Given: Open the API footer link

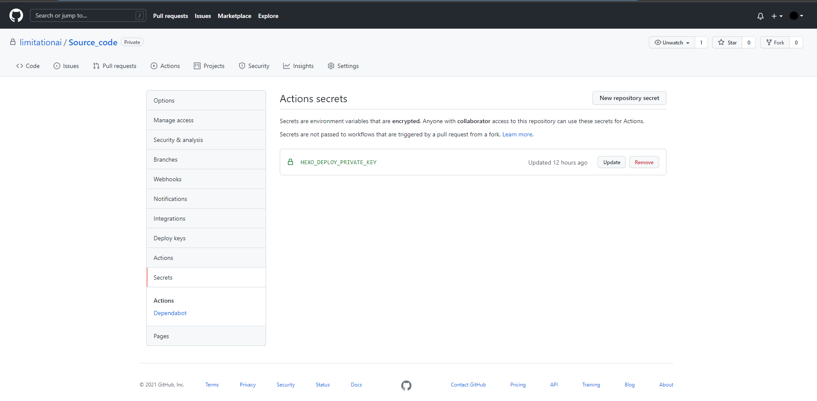Looking at the screenshot, I should pyautogui.click(x=554, y=385).
